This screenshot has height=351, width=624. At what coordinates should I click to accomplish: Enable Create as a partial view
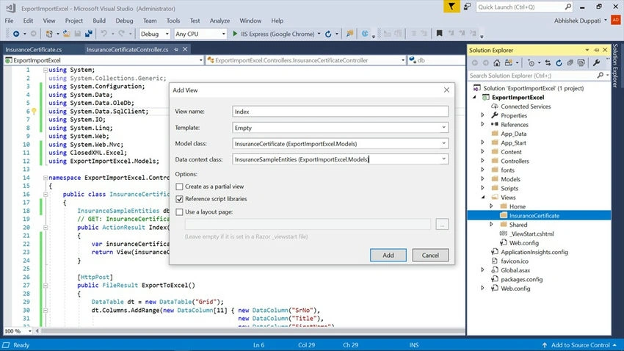point(179,187)
